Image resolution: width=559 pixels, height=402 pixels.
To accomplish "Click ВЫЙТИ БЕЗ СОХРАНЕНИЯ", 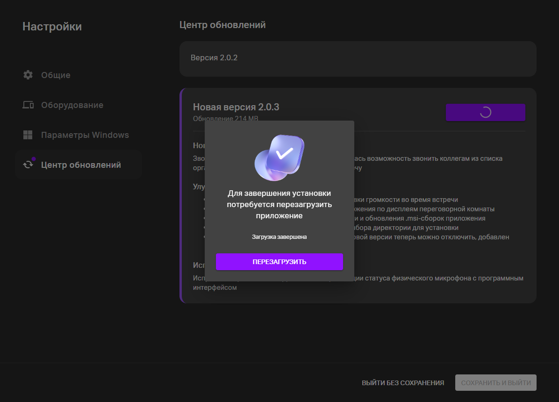I will pos(402,383).
